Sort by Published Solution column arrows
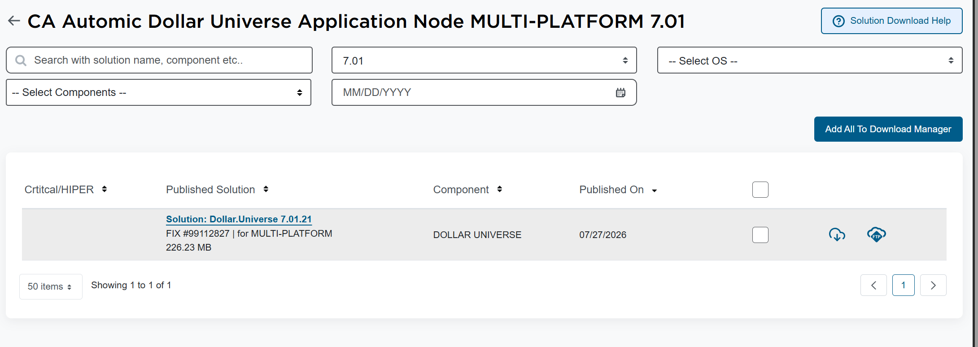Image resolution: width=978 pixels, height=347 pixels. (x=266, y=189)
